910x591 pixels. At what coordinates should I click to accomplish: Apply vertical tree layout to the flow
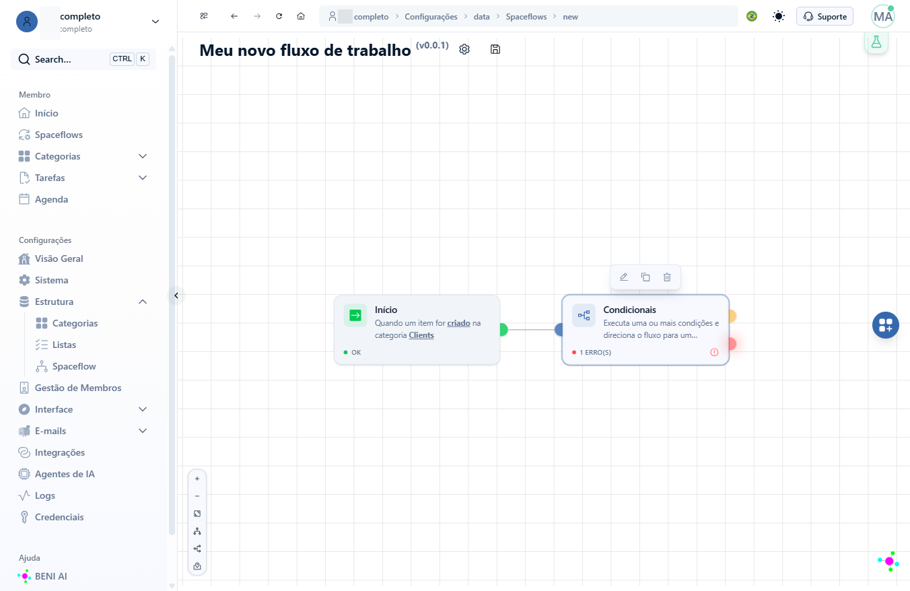(197, 531)
